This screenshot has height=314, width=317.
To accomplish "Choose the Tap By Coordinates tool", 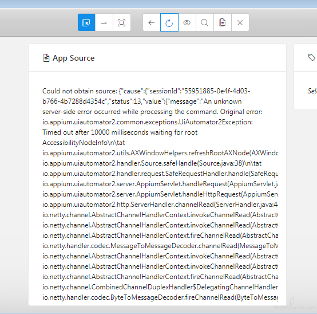I will (x=121, y=22).
